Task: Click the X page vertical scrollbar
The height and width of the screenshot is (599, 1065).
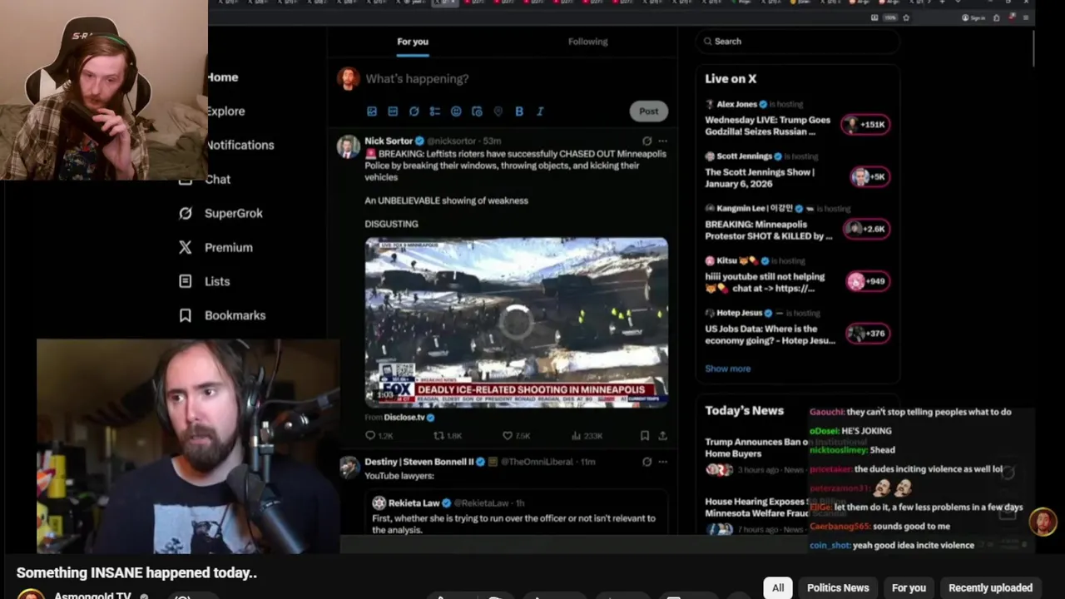Action: click(1033, 50)
